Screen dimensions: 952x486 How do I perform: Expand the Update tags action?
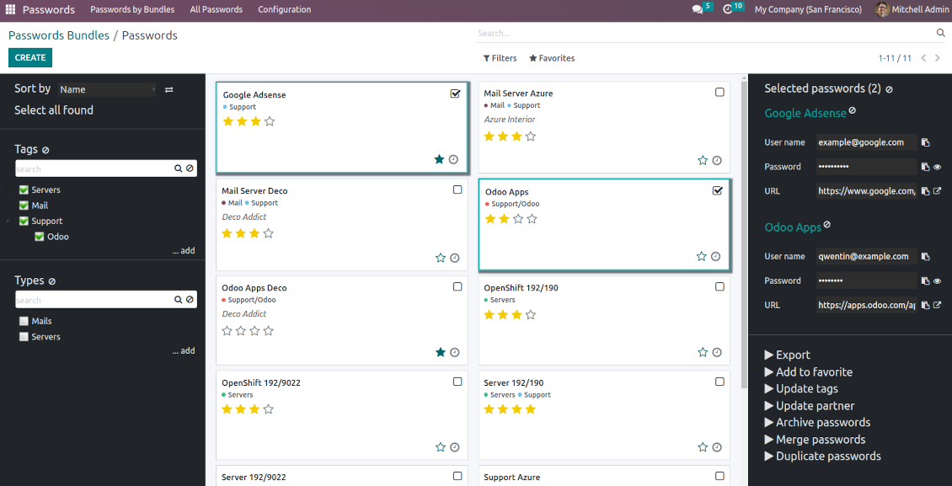(x=801, y=388)
